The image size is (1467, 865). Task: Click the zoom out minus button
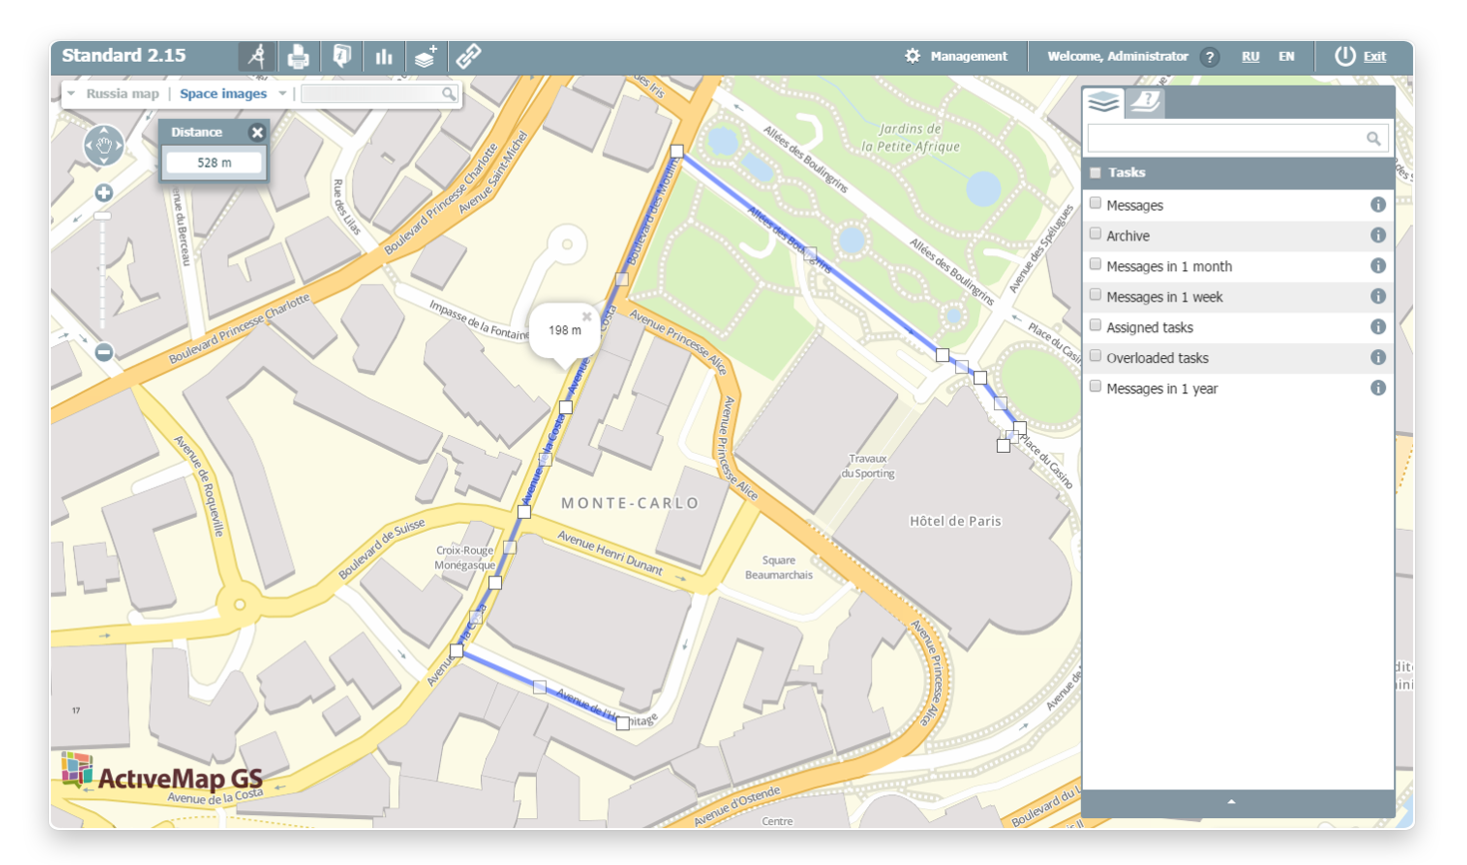104,352
